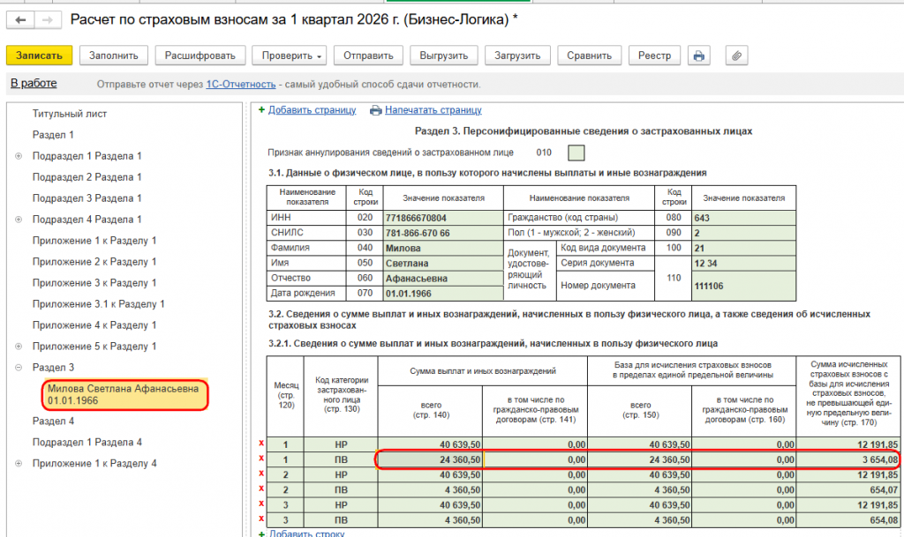Click the citizenship code field 643
The image size is (904, 537).
(x=743, y=218)
